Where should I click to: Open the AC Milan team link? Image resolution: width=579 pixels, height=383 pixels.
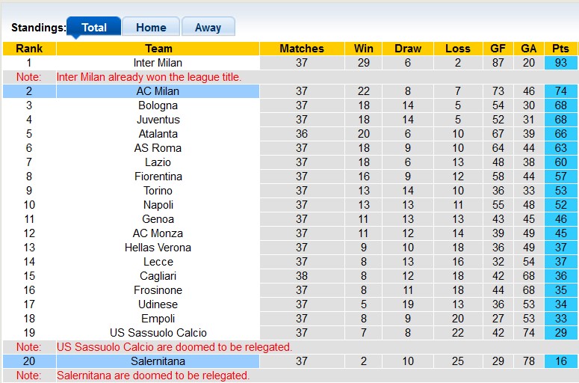[158, 91]
